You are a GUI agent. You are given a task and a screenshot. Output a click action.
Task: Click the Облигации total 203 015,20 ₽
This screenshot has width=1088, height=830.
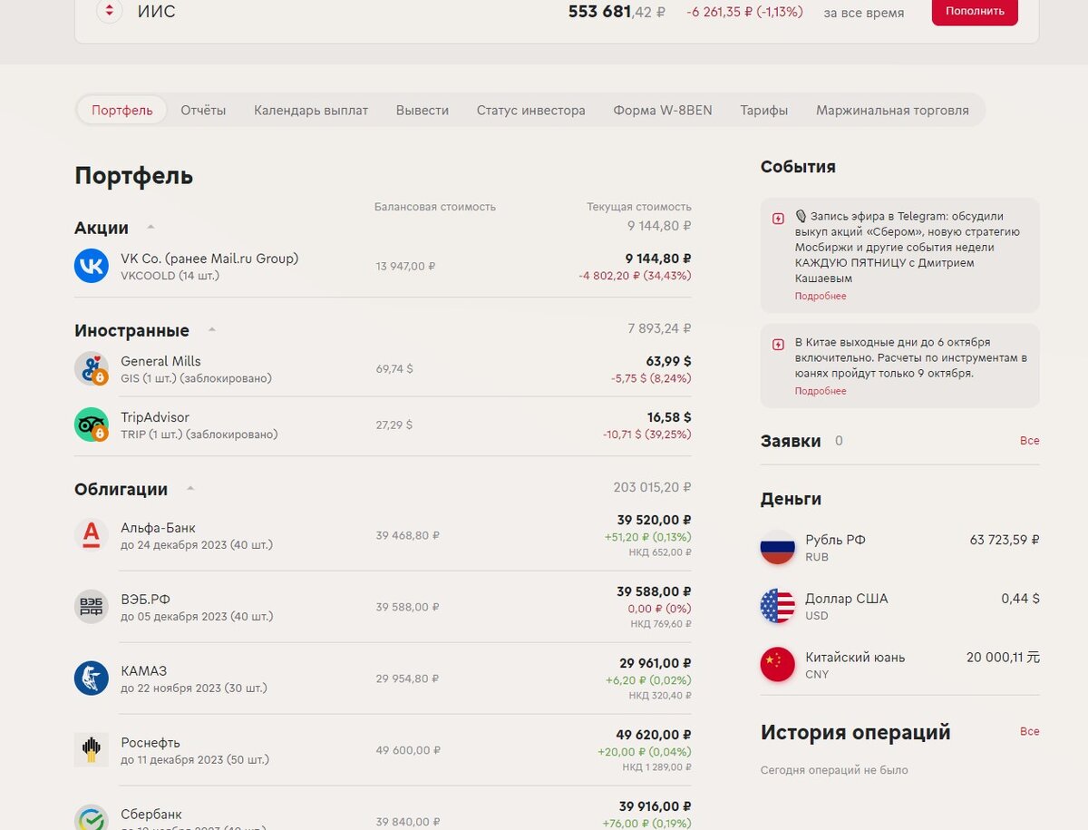pos(652,488)
